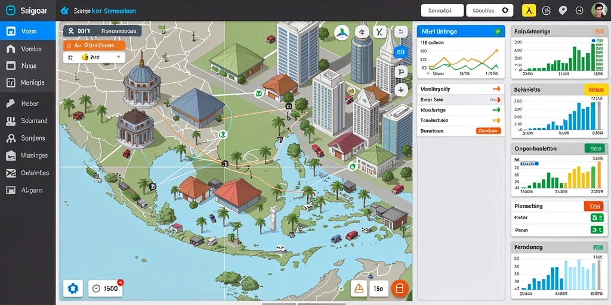The width and height of the screenshot is (611, 305).
Task: Toggle the second green Plonecting row indicator
Action: [596, 230]
